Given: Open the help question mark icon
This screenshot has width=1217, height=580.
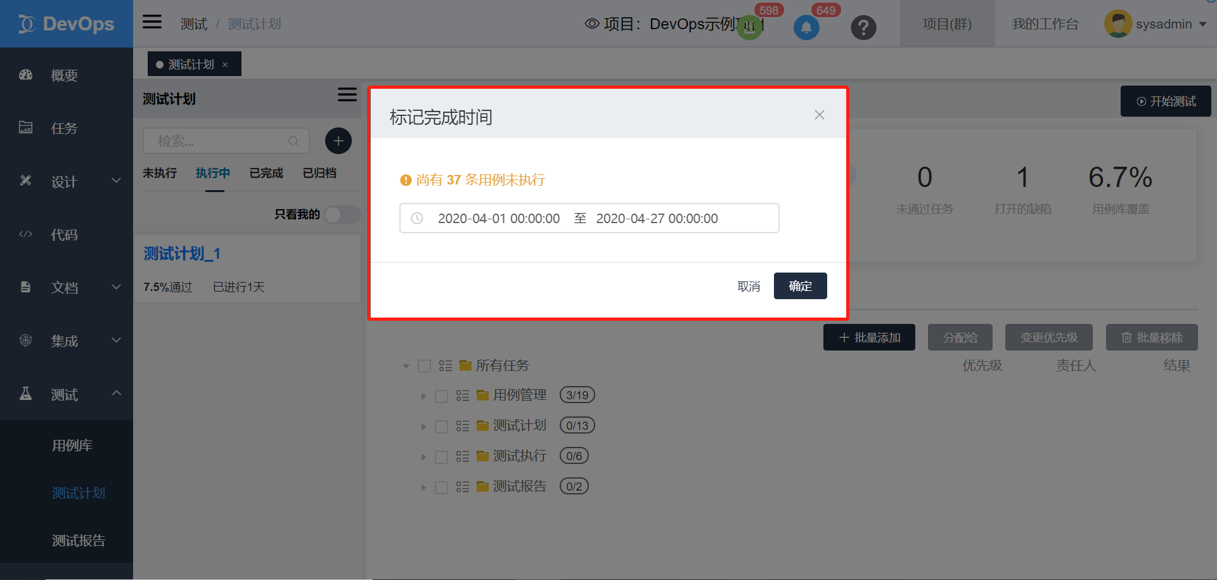Looking at the screenshot, I should pos(863,28).
